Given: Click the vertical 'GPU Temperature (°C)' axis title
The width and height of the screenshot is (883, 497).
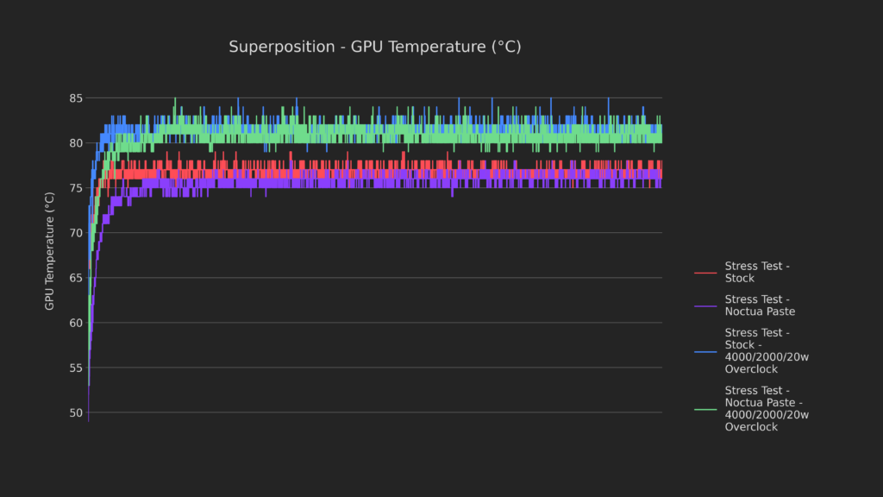Looking at the screenshot, I should [x=50, y=251].
